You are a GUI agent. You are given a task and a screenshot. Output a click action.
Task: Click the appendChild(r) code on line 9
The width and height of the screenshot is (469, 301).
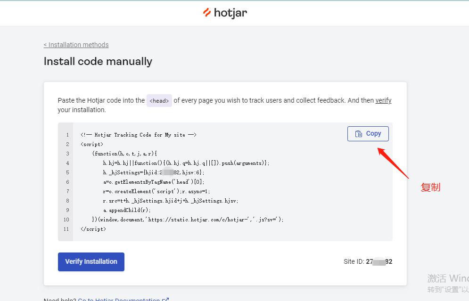tap(127, 210)
